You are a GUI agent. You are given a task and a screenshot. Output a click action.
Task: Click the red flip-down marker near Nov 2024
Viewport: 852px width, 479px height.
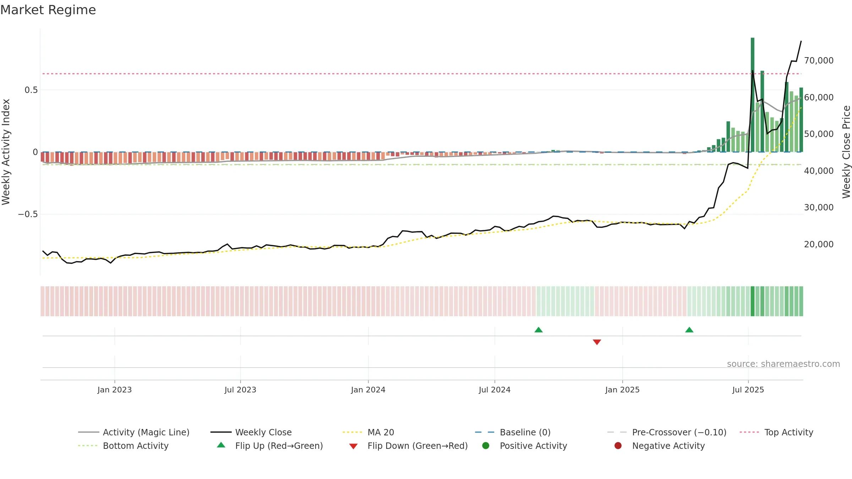pos(597,342)
